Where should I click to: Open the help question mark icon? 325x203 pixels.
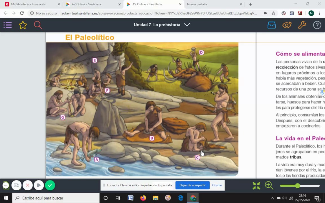[317, 25]
